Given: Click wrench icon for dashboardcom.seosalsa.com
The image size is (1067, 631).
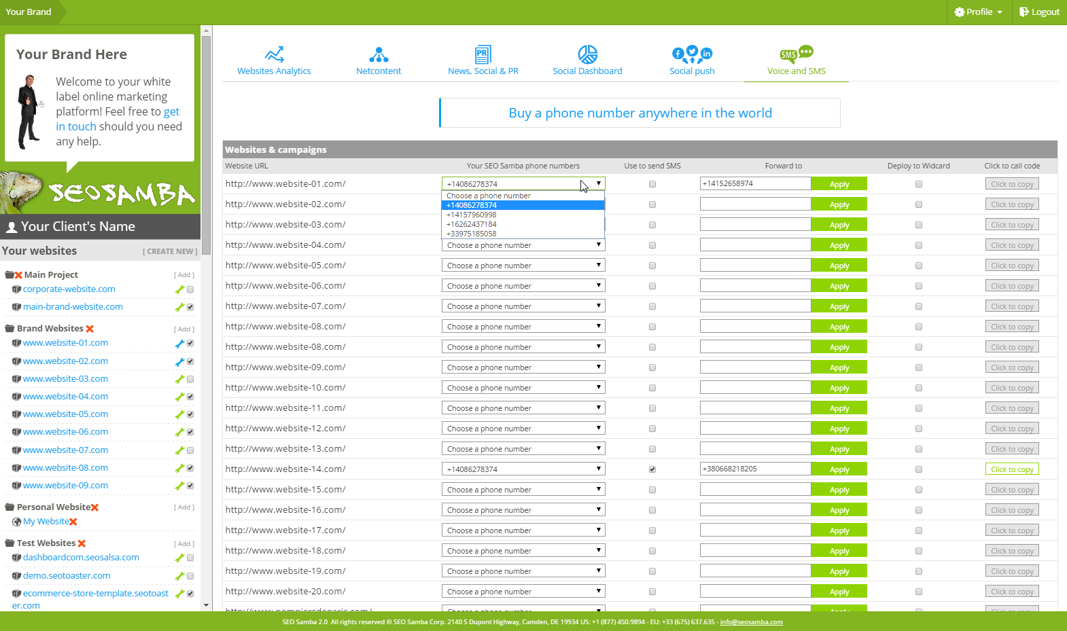Looking at the screenshot, I should [x=179, y=558].
